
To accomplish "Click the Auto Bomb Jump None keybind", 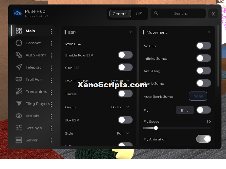I will [198, 96].
